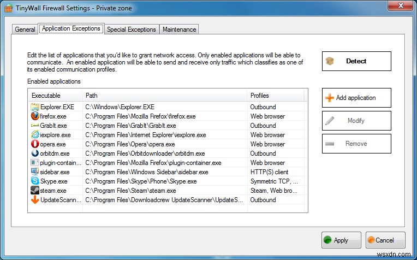Viewport: 417px width, 260px height.
Task: Select the orbitdm.exe executable name
Action: coord(55,153)
